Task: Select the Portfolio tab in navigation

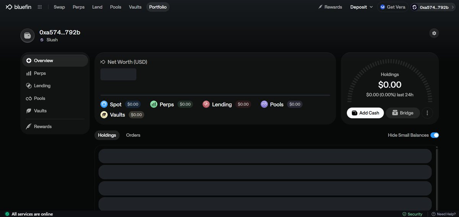Action: [158, 7]
